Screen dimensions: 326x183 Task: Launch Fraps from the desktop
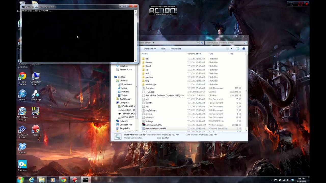[35, 112]
